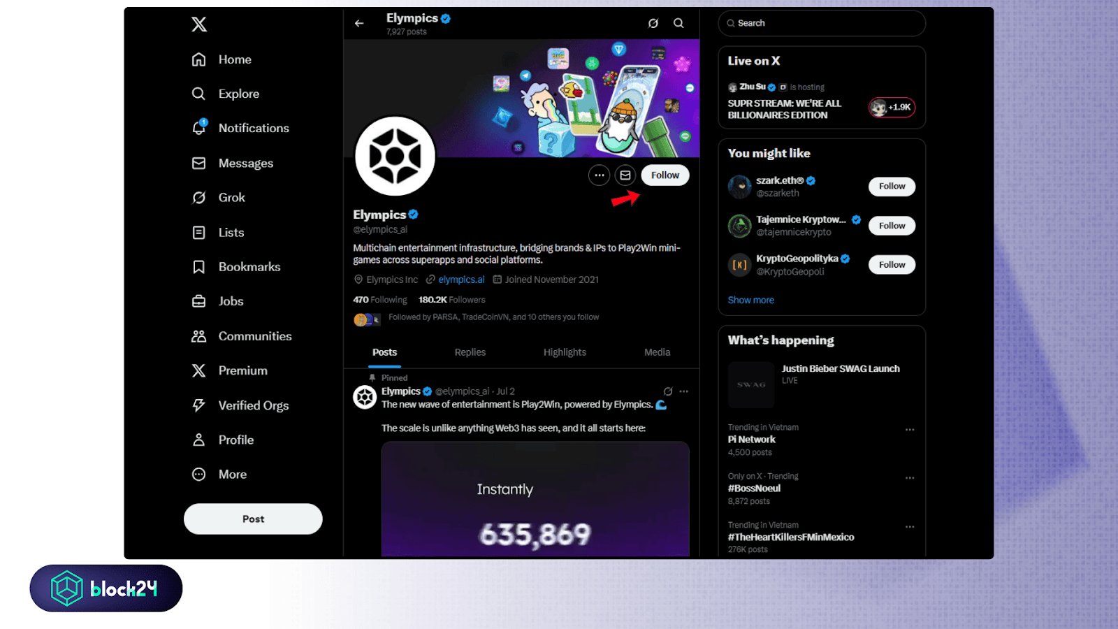Open Grok from the sidebar

[x=218, y=197]
